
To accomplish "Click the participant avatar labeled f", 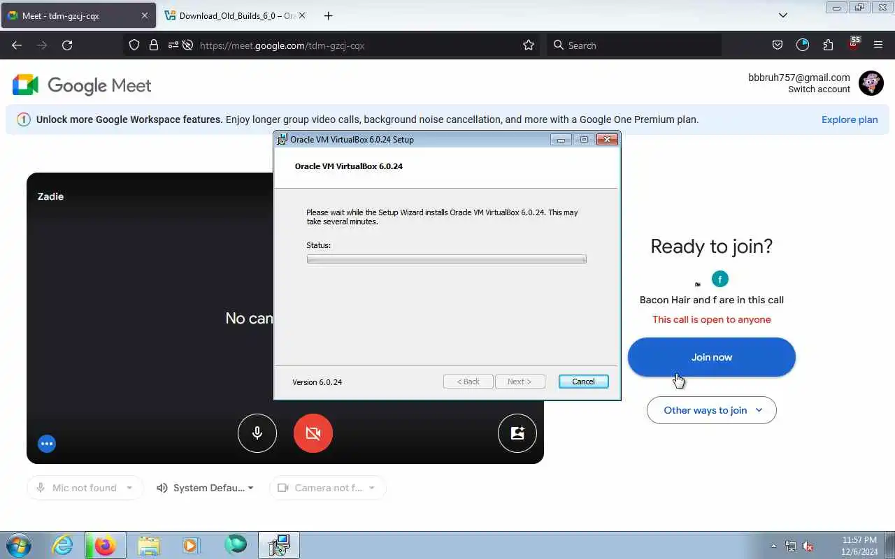I will point(720,279).
